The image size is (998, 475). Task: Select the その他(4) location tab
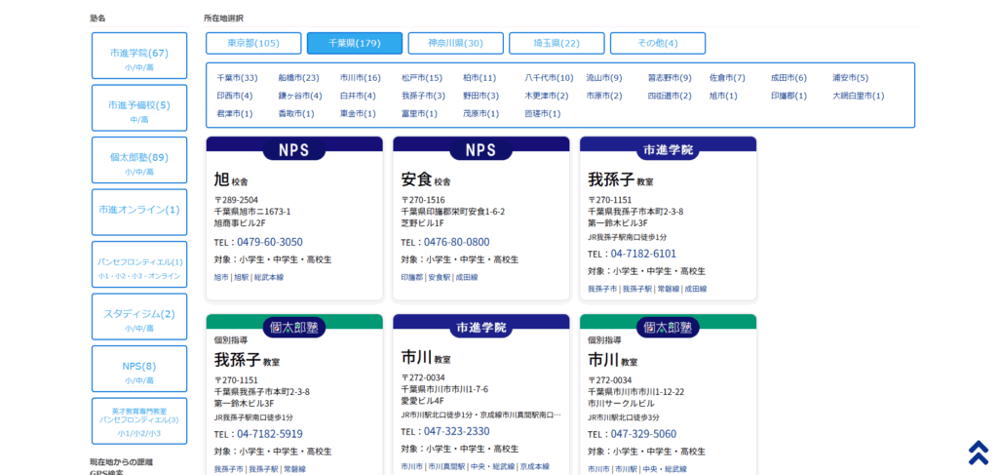pos(658,43)
